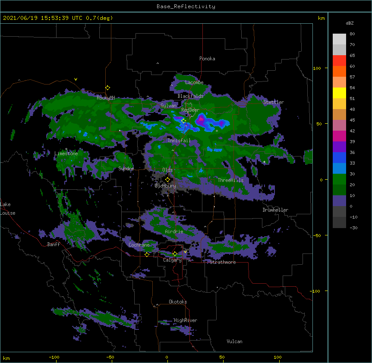Select the bright green 30-20 dBZ swatch
Image resolution: width=372 pixels, height=363 pixels.
coord(339,179)
